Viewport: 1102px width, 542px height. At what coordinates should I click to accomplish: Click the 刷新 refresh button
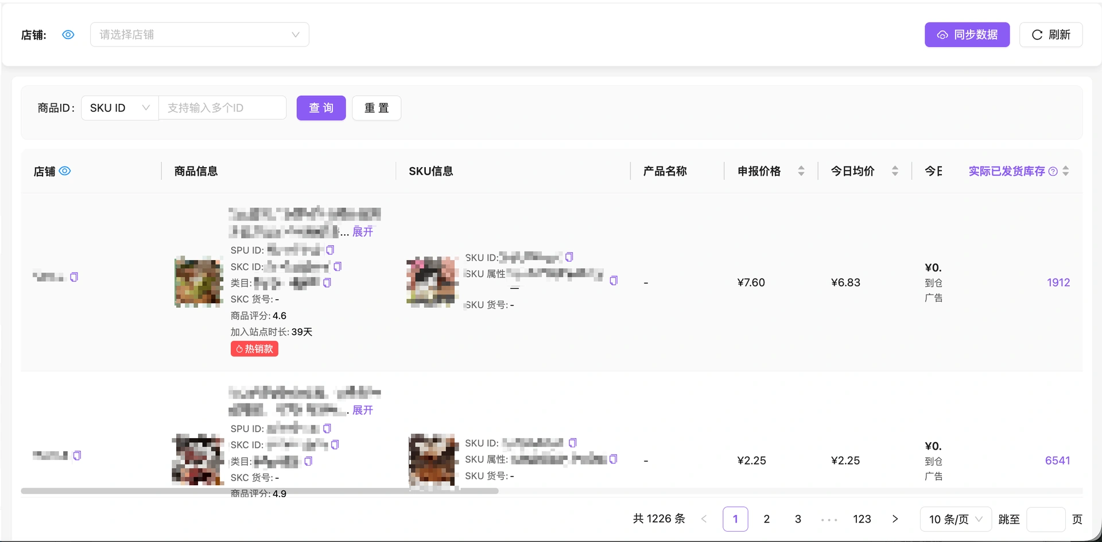[x=1051, y=35]
